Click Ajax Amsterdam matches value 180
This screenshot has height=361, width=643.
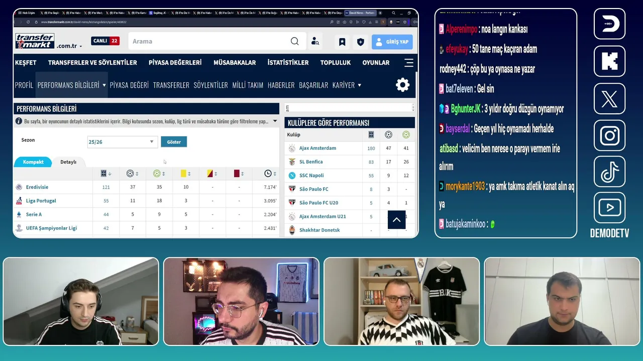point(371,148)
